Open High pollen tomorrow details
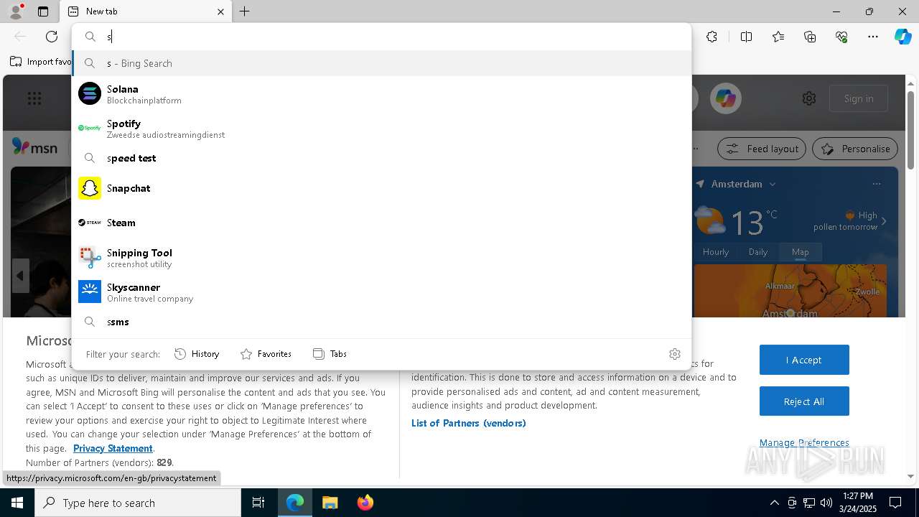This screenshot has height=517, width=919. (851, 220)
